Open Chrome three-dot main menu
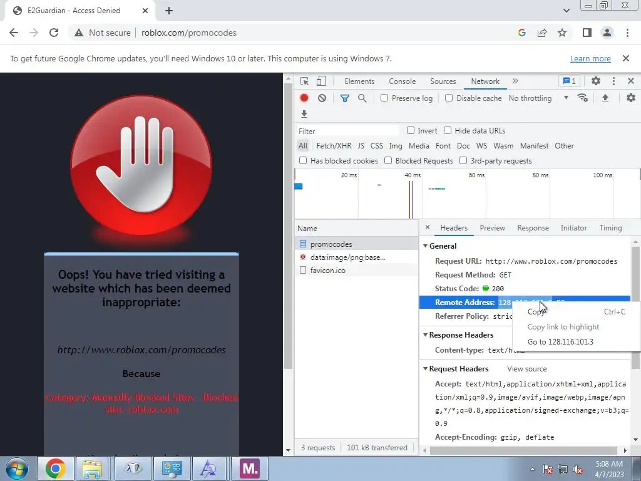The image size is (641, 481). 627,33
